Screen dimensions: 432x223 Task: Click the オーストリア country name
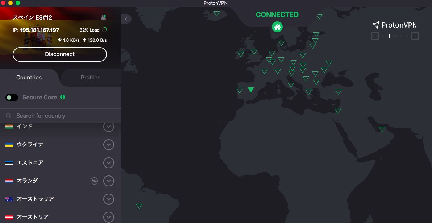tap(33, 217)
